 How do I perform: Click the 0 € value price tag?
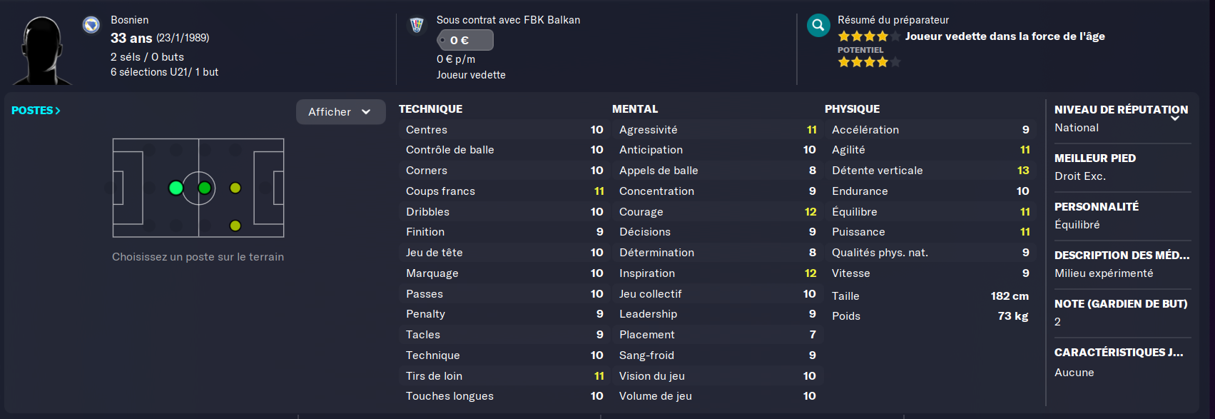pyautogui.click(x=465, y=40)
